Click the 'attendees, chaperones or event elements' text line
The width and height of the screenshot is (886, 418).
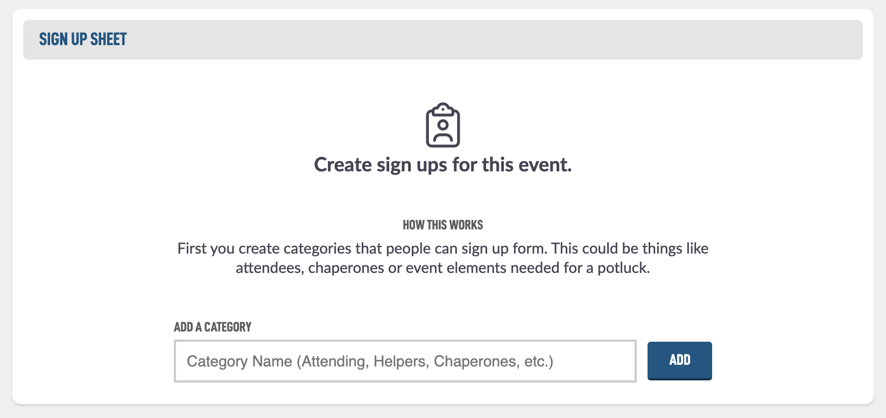[443, 268]
